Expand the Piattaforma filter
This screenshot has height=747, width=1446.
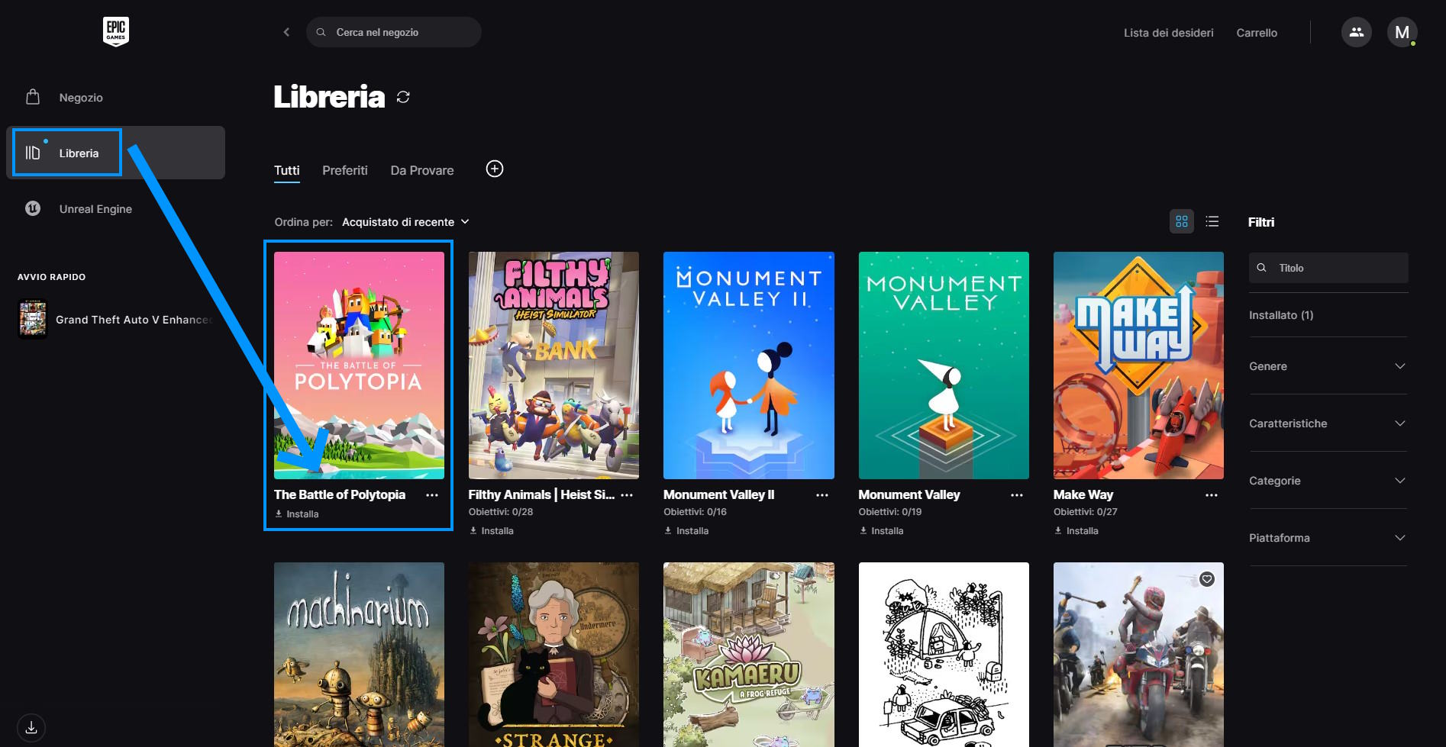(1328, 538)
